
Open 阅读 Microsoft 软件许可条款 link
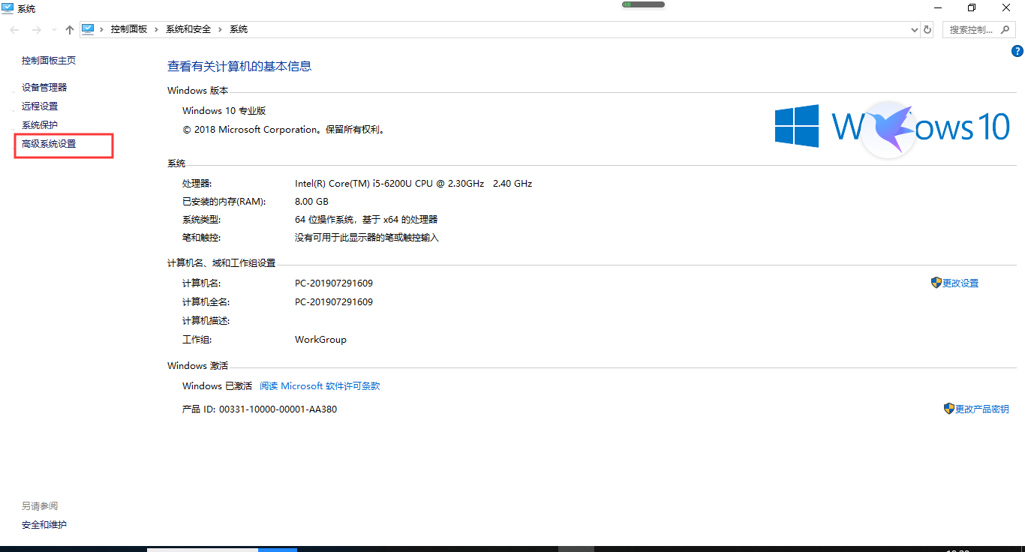click(320, 386)
